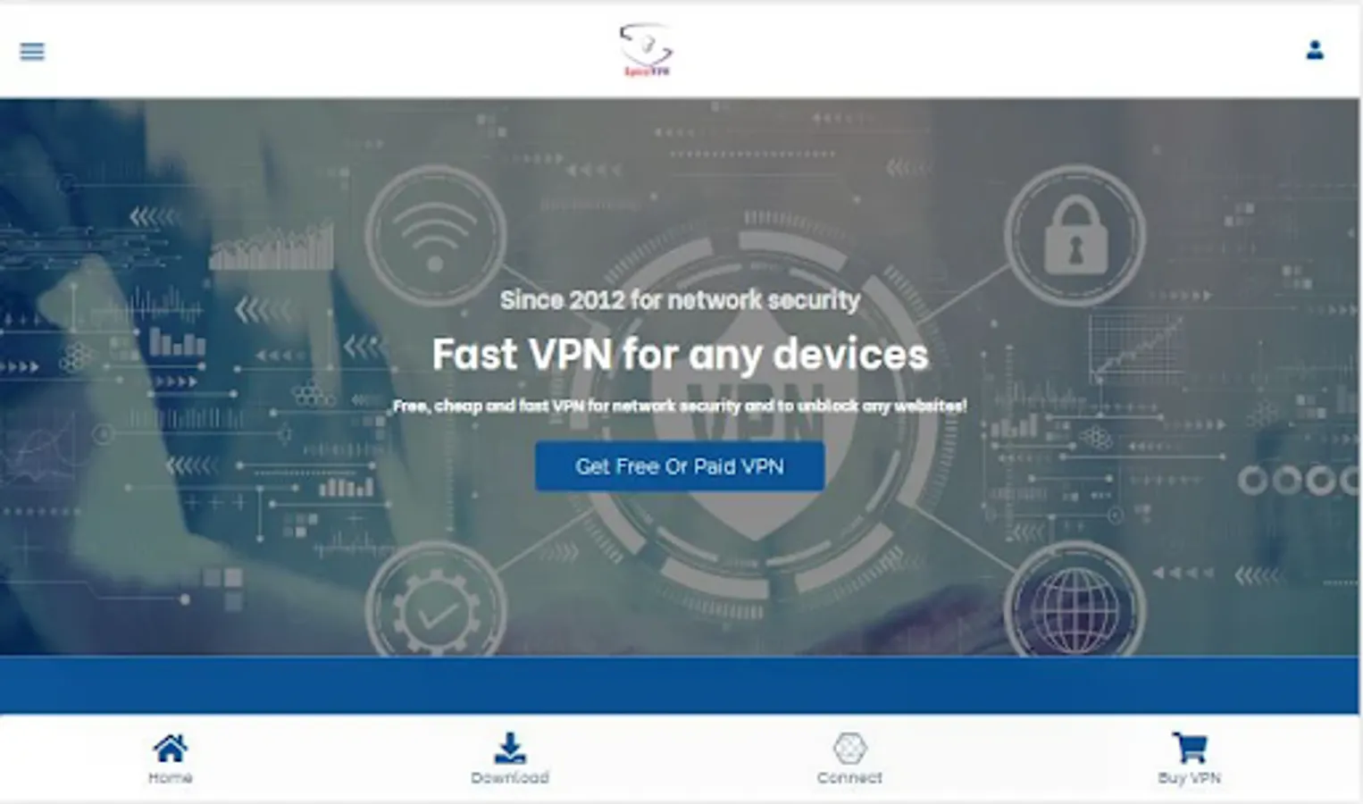Switch to the Connect tab label
Screen dimensions: 1363x804
tap(849, 778)
